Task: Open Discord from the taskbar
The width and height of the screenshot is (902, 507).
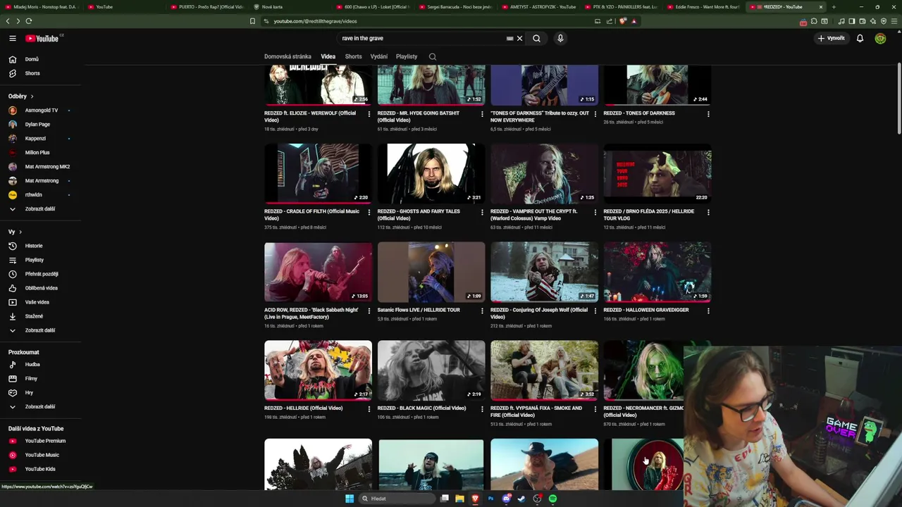Action: click(506, 499)
